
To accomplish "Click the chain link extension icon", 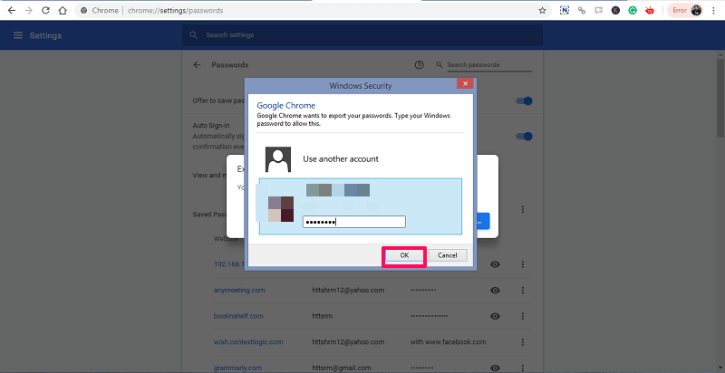I will click(x=582, y=10).
